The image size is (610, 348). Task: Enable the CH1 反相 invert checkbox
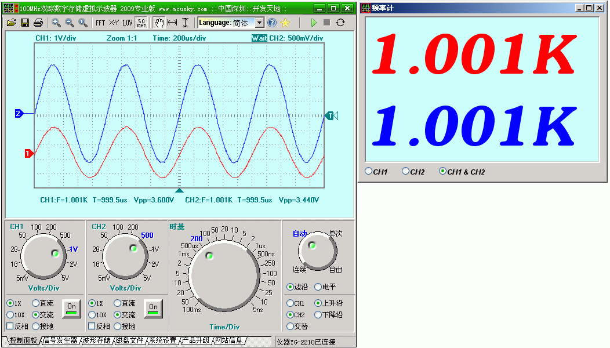10,327
